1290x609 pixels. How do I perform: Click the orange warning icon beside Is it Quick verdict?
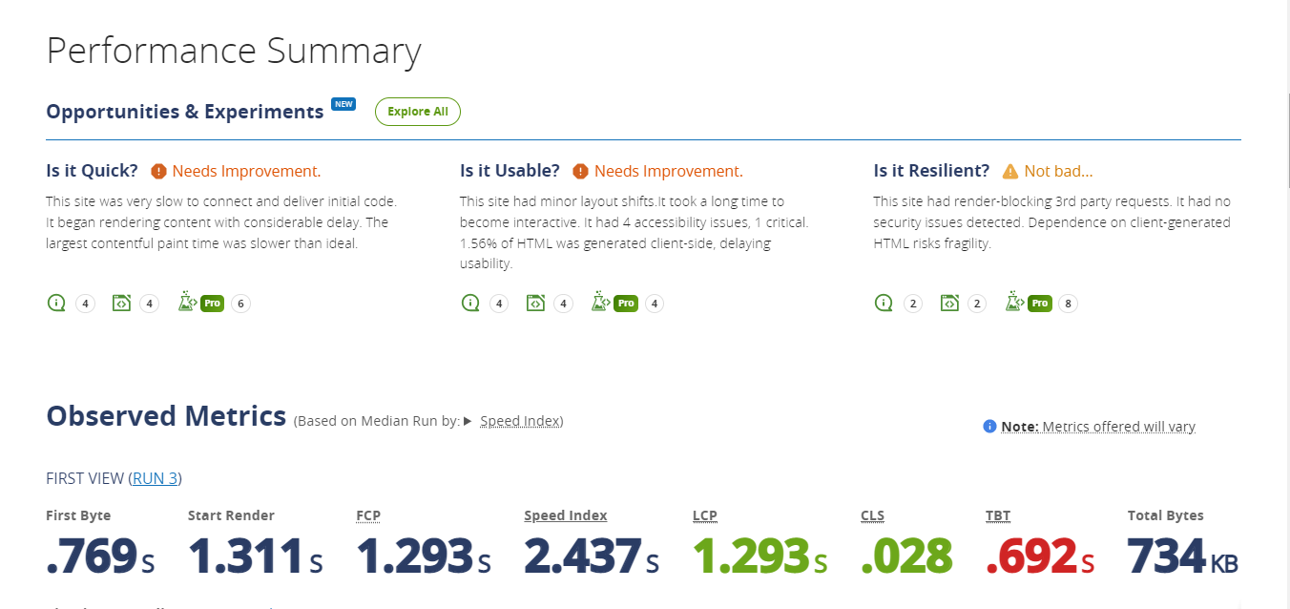(158, 170)
